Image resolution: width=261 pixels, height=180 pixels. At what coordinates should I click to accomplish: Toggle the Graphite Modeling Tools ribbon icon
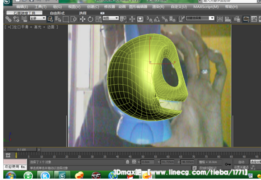[x=246, y=19]
